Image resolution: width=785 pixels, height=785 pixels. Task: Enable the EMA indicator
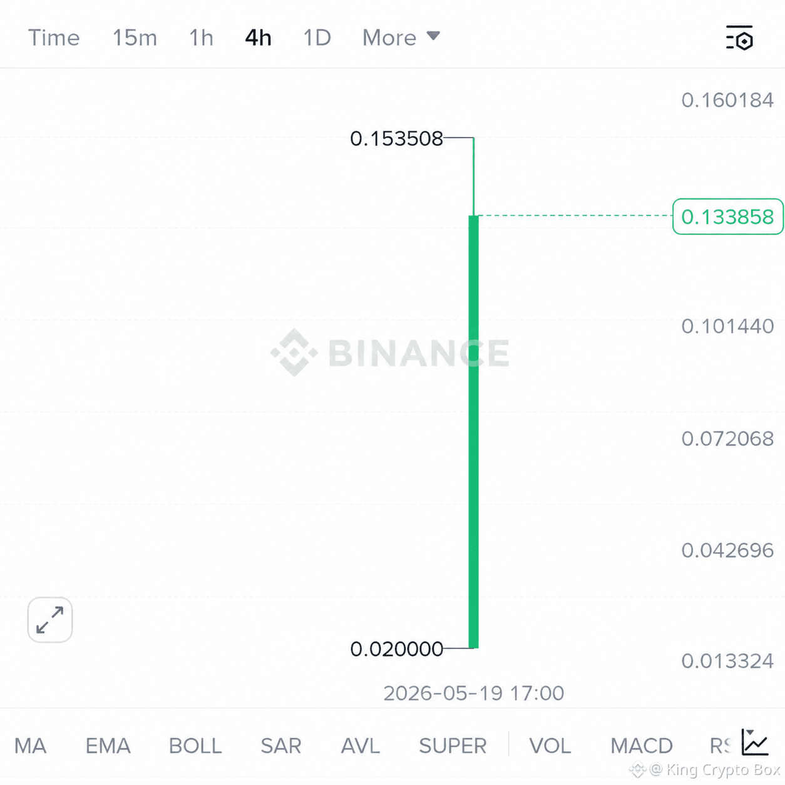(x=108, y=746)
